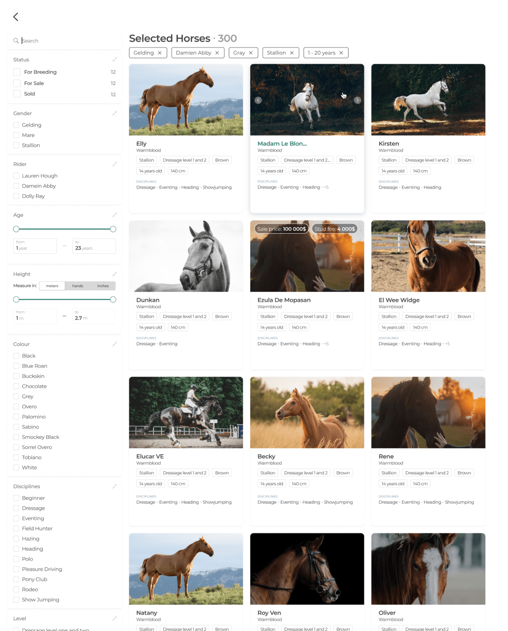
Task: Remove the 1 - 20 years filter
Action: point(341,53)
